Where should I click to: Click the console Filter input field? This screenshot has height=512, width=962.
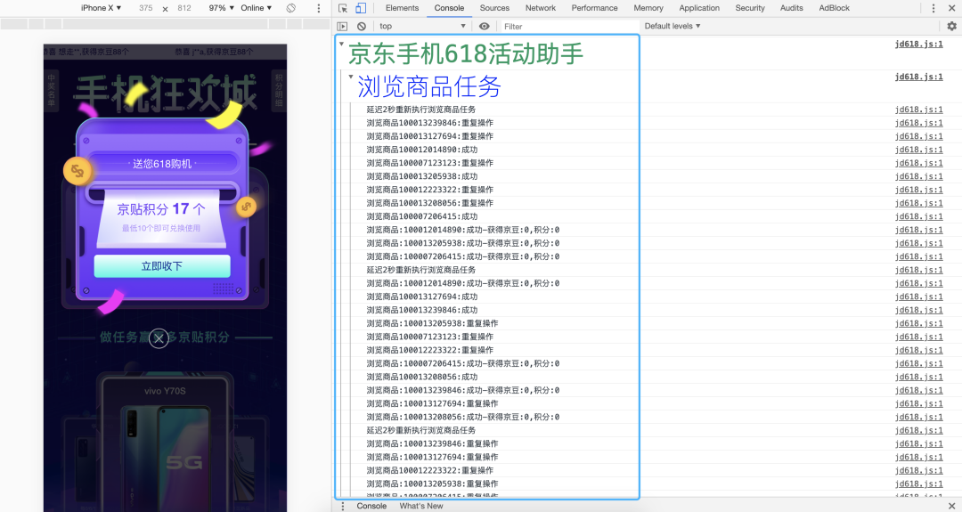pos(569,27)
